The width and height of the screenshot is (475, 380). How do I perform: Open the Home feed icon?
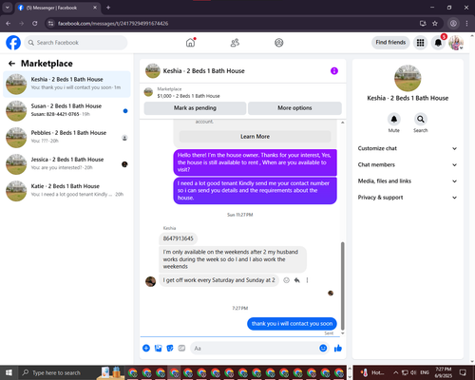190,43
